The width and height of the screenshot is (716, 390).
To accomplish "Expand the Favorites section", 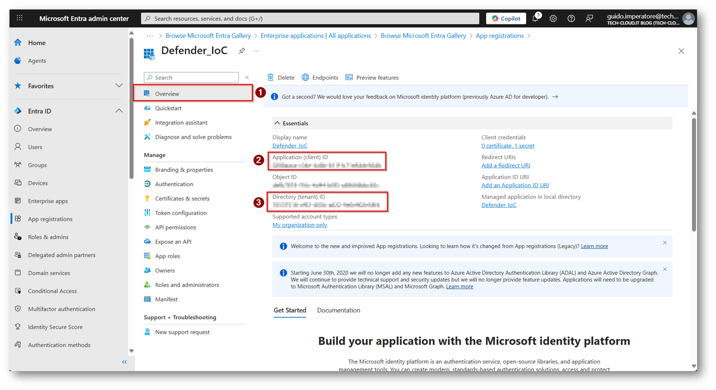I will coord(119,86).
